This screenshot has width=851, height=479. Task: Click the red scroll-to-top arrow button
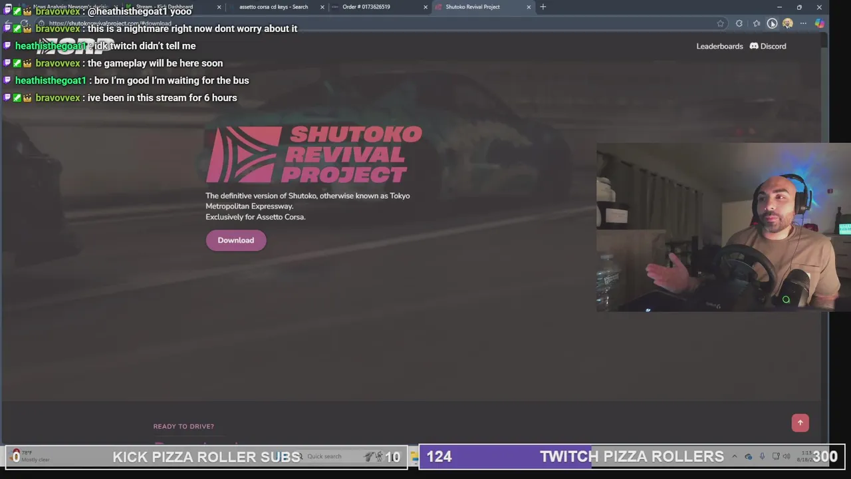click(800, 422)
